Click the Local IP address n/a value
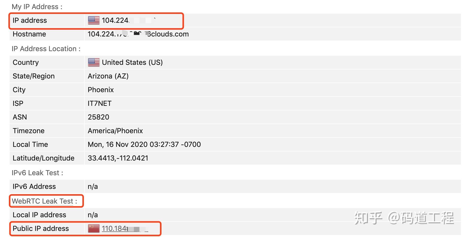Viewport: 466px width, 237px height. 93,215
